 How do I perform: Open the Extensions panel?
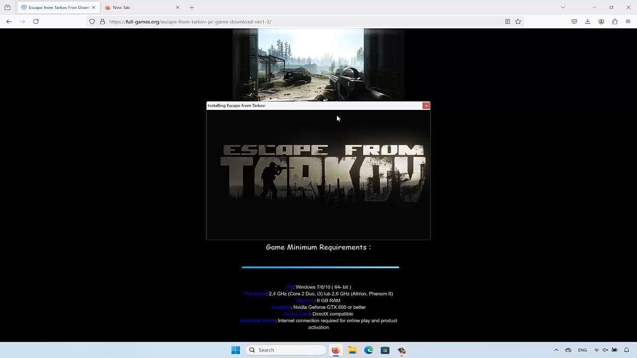pos(615,21)
